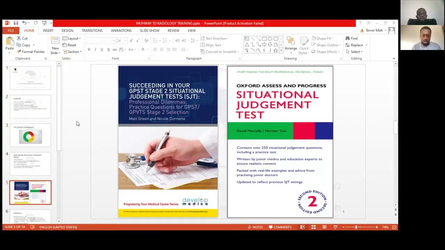Switch to the INSERT tab
The image size is (445, 250).
pyautogui.click(x=48, y=31)
